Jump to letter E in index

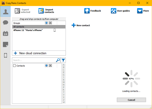pyautogui.click(x=64, y=72)
